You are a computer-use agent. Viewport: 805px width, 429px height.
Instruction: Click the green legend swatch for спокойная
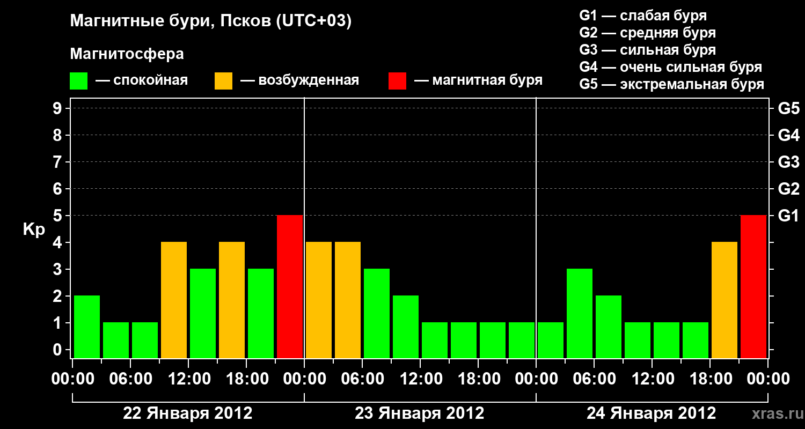(79, 81)
